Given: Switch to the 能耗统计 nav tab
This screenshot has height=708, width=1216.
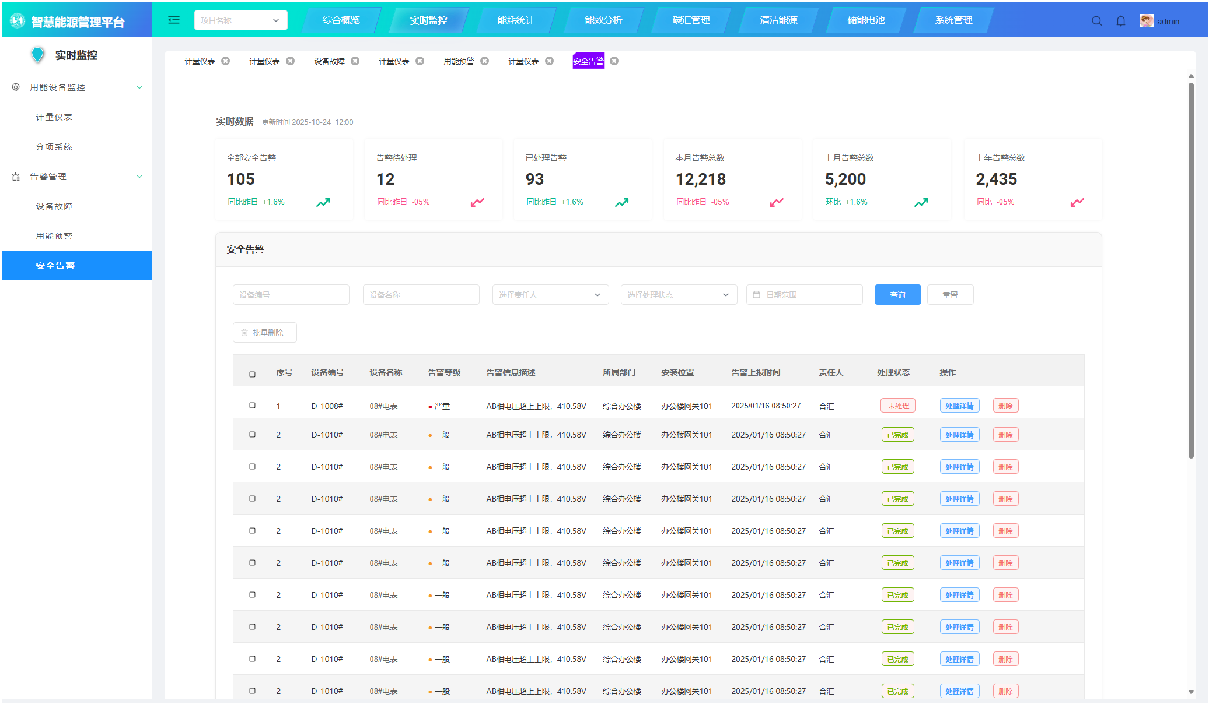Looking at the screenshot, I should point(515,20).
